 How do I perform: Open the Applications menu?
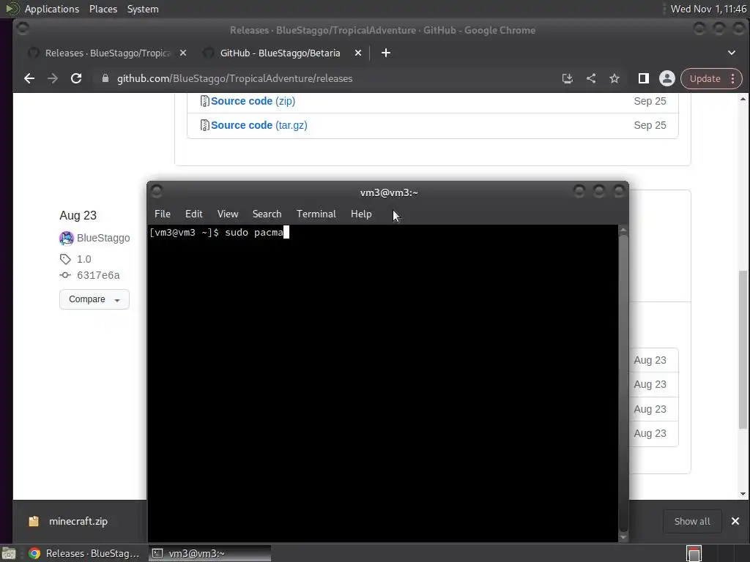coord(52,9)
